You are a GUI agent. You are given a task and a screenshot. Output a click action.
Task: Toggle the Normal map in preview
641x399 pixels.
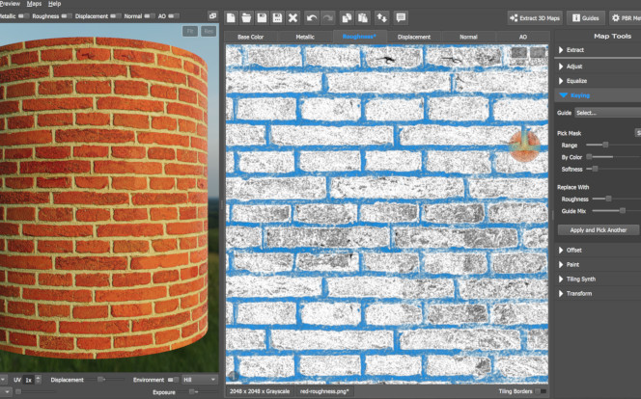(148, 16)
